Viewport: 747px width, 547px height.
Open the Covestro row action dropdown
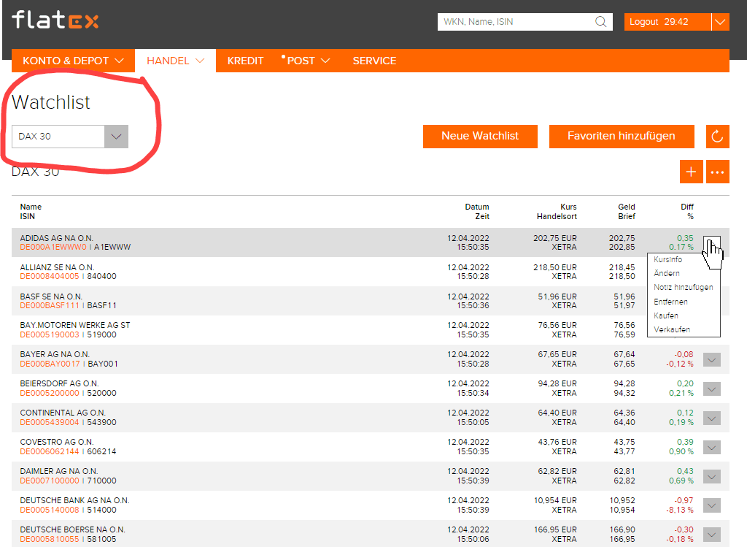pyautogui.click(x=712, y=448)
